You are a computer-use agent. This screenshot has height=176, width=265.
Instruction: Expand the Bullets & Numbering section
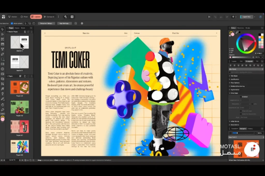(230, 86)
